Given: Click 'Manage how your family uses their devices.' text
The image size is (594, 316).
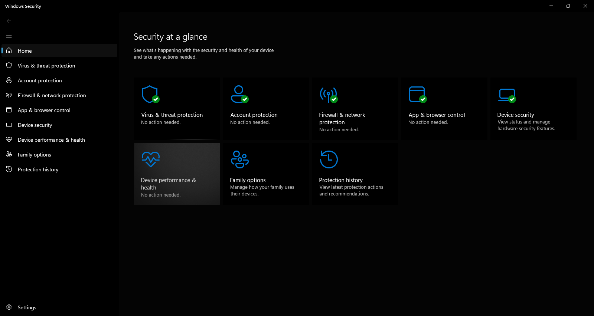Looking at the screenshot, I should tap(262, 190).
